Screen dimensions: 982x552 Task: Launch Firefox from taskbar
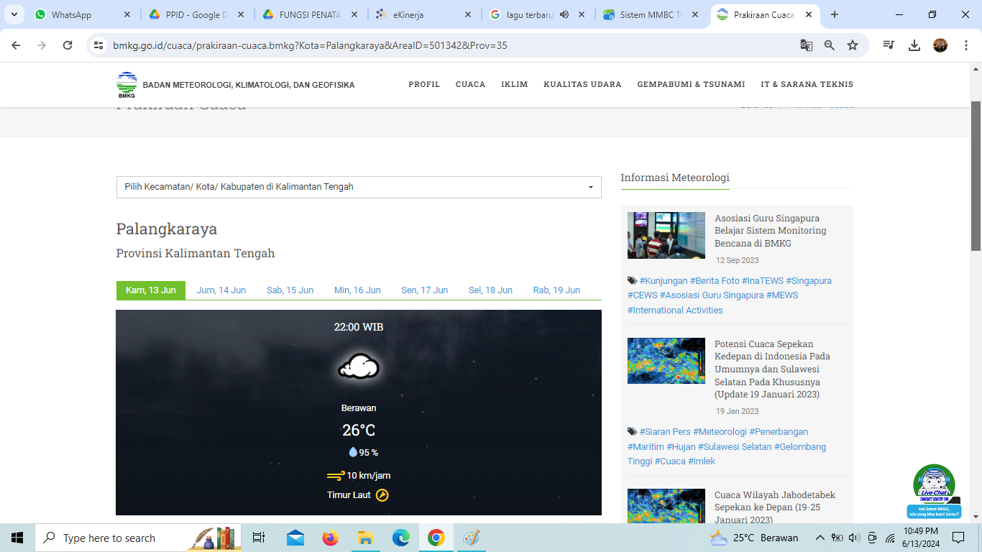point(330,538)
